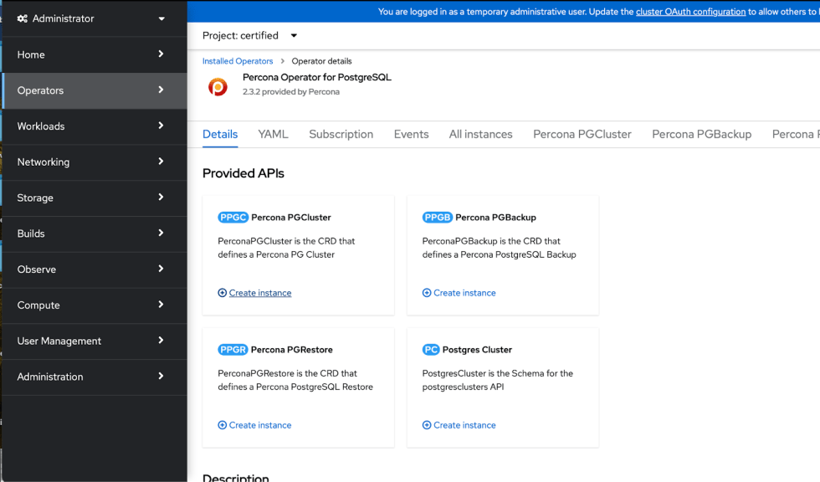Click the plus icon beside Create instance under Percona PGCluster

click(222, 292)
